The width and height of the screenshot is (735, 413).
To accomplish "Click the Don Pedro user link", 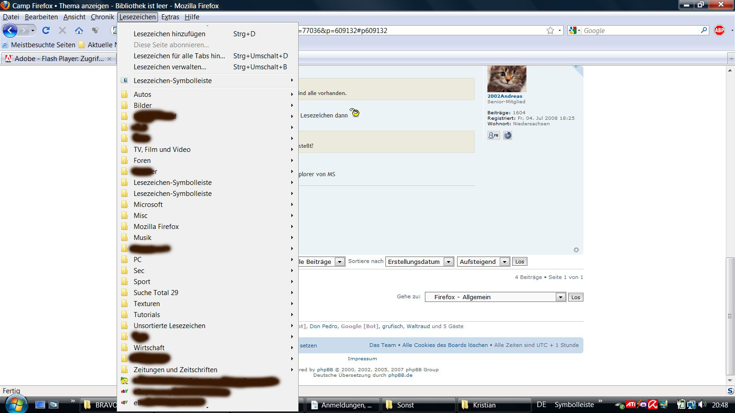I will [x=323, y=326].
